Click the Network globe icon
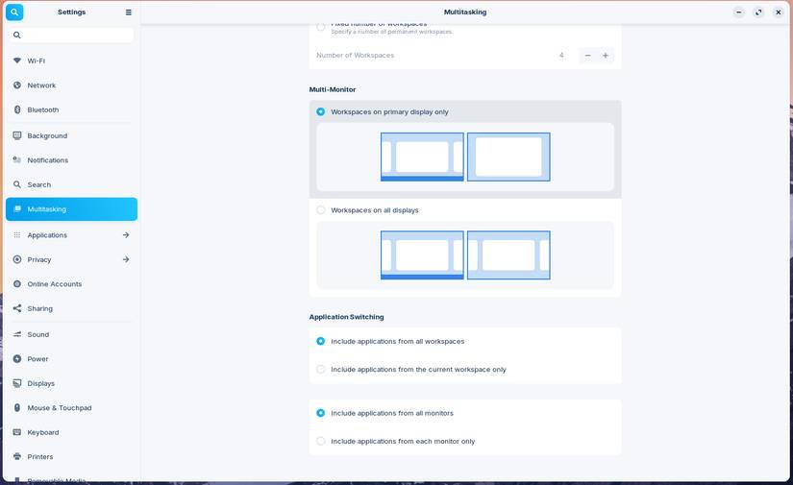The width and height of the screenshot is (793, 485). coord(17,85)
